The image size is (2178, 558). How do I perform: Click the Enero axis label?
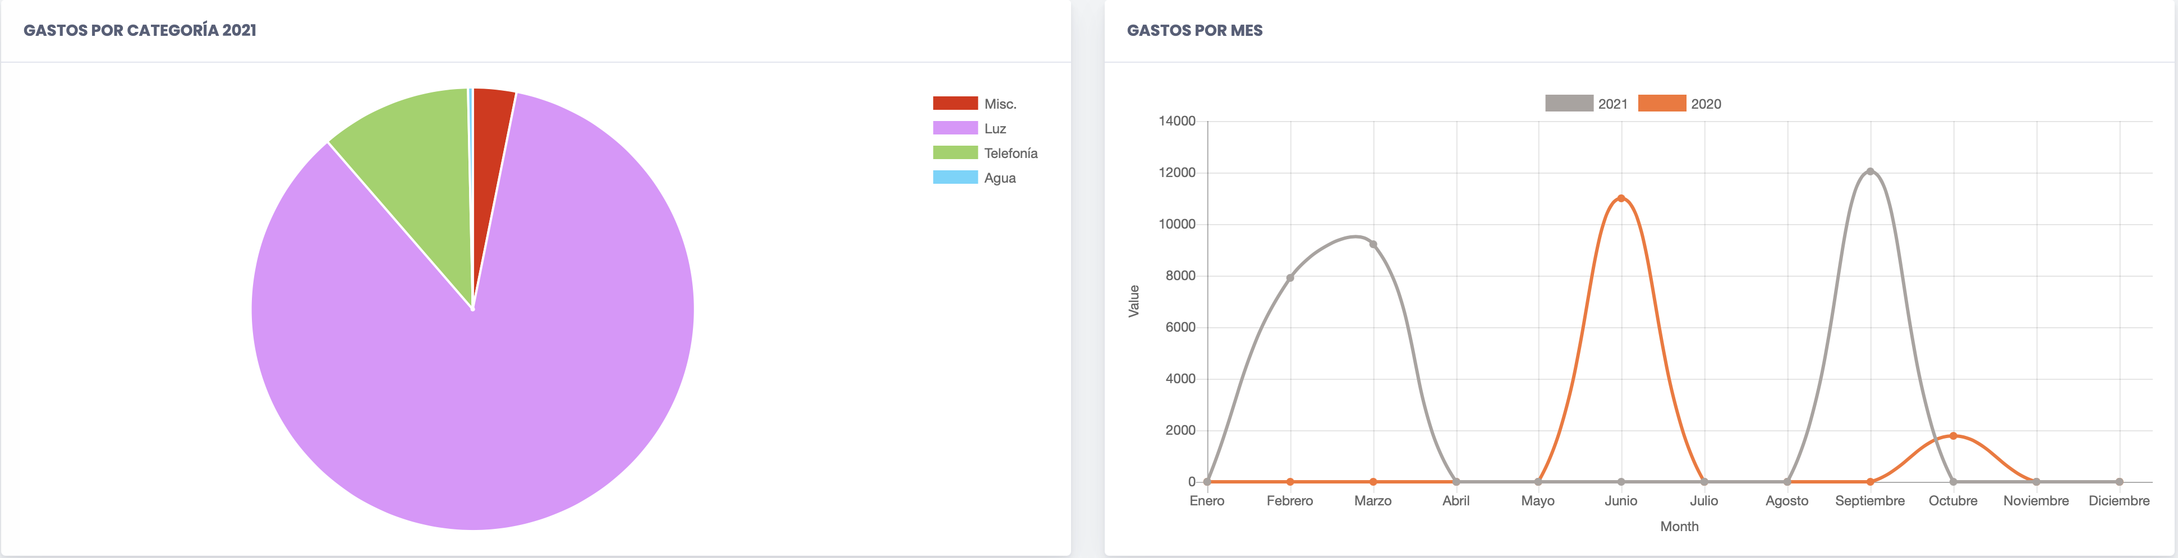tap(1206, 501)
